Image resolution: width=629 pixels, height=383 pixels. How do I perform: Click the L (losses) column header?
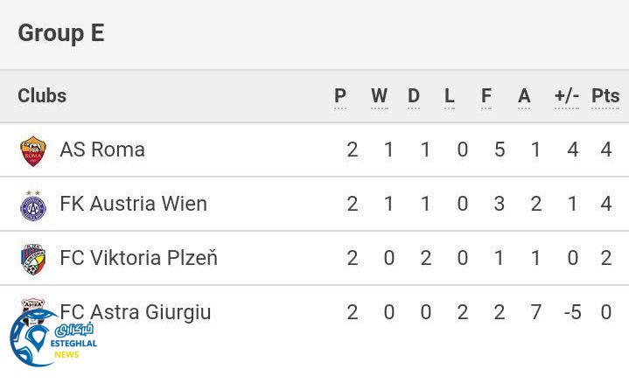pos(450,96)
